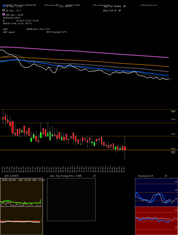Click the MACD values line
Image resolution: width=178 pixels, height=235 pixels.
(17, 23)
